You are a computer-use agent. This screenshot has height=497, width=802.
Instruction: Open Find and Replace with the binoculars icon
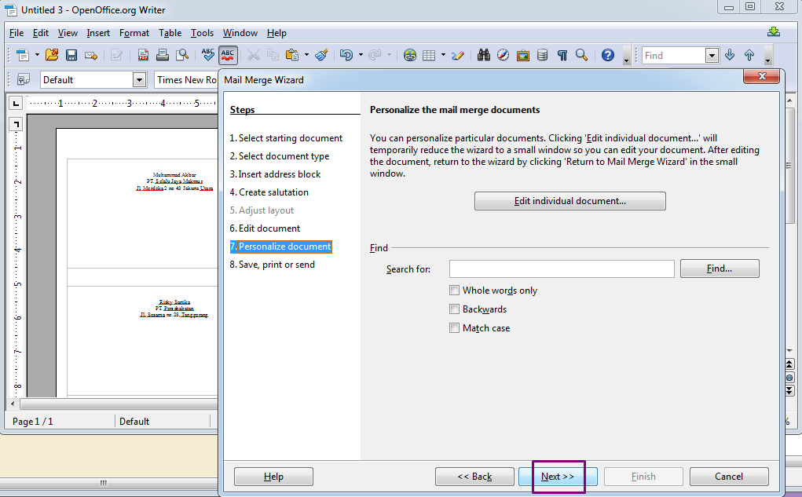pos(482,56)
